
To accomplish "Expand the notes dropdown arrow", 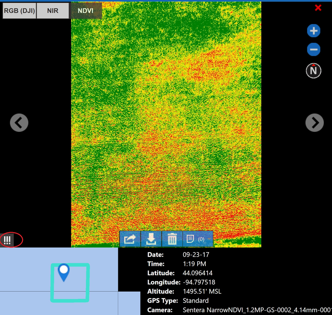I will (209, 239).
